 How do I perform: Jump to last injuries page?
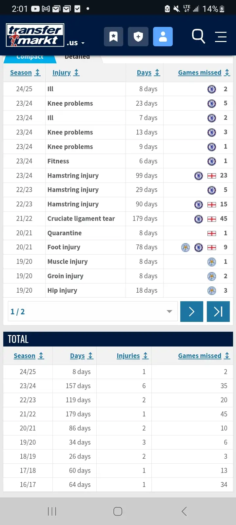click(x=218, y=311)
